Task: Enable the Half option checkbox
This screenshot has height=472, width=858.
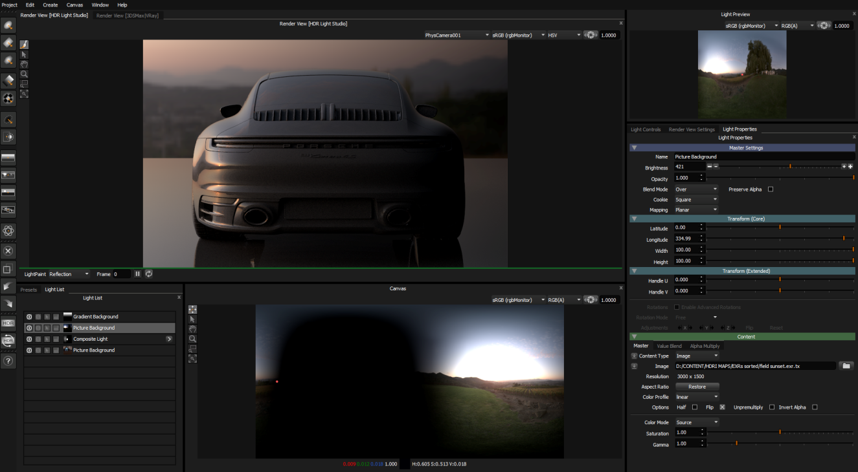Action: [x=695, y=407]
